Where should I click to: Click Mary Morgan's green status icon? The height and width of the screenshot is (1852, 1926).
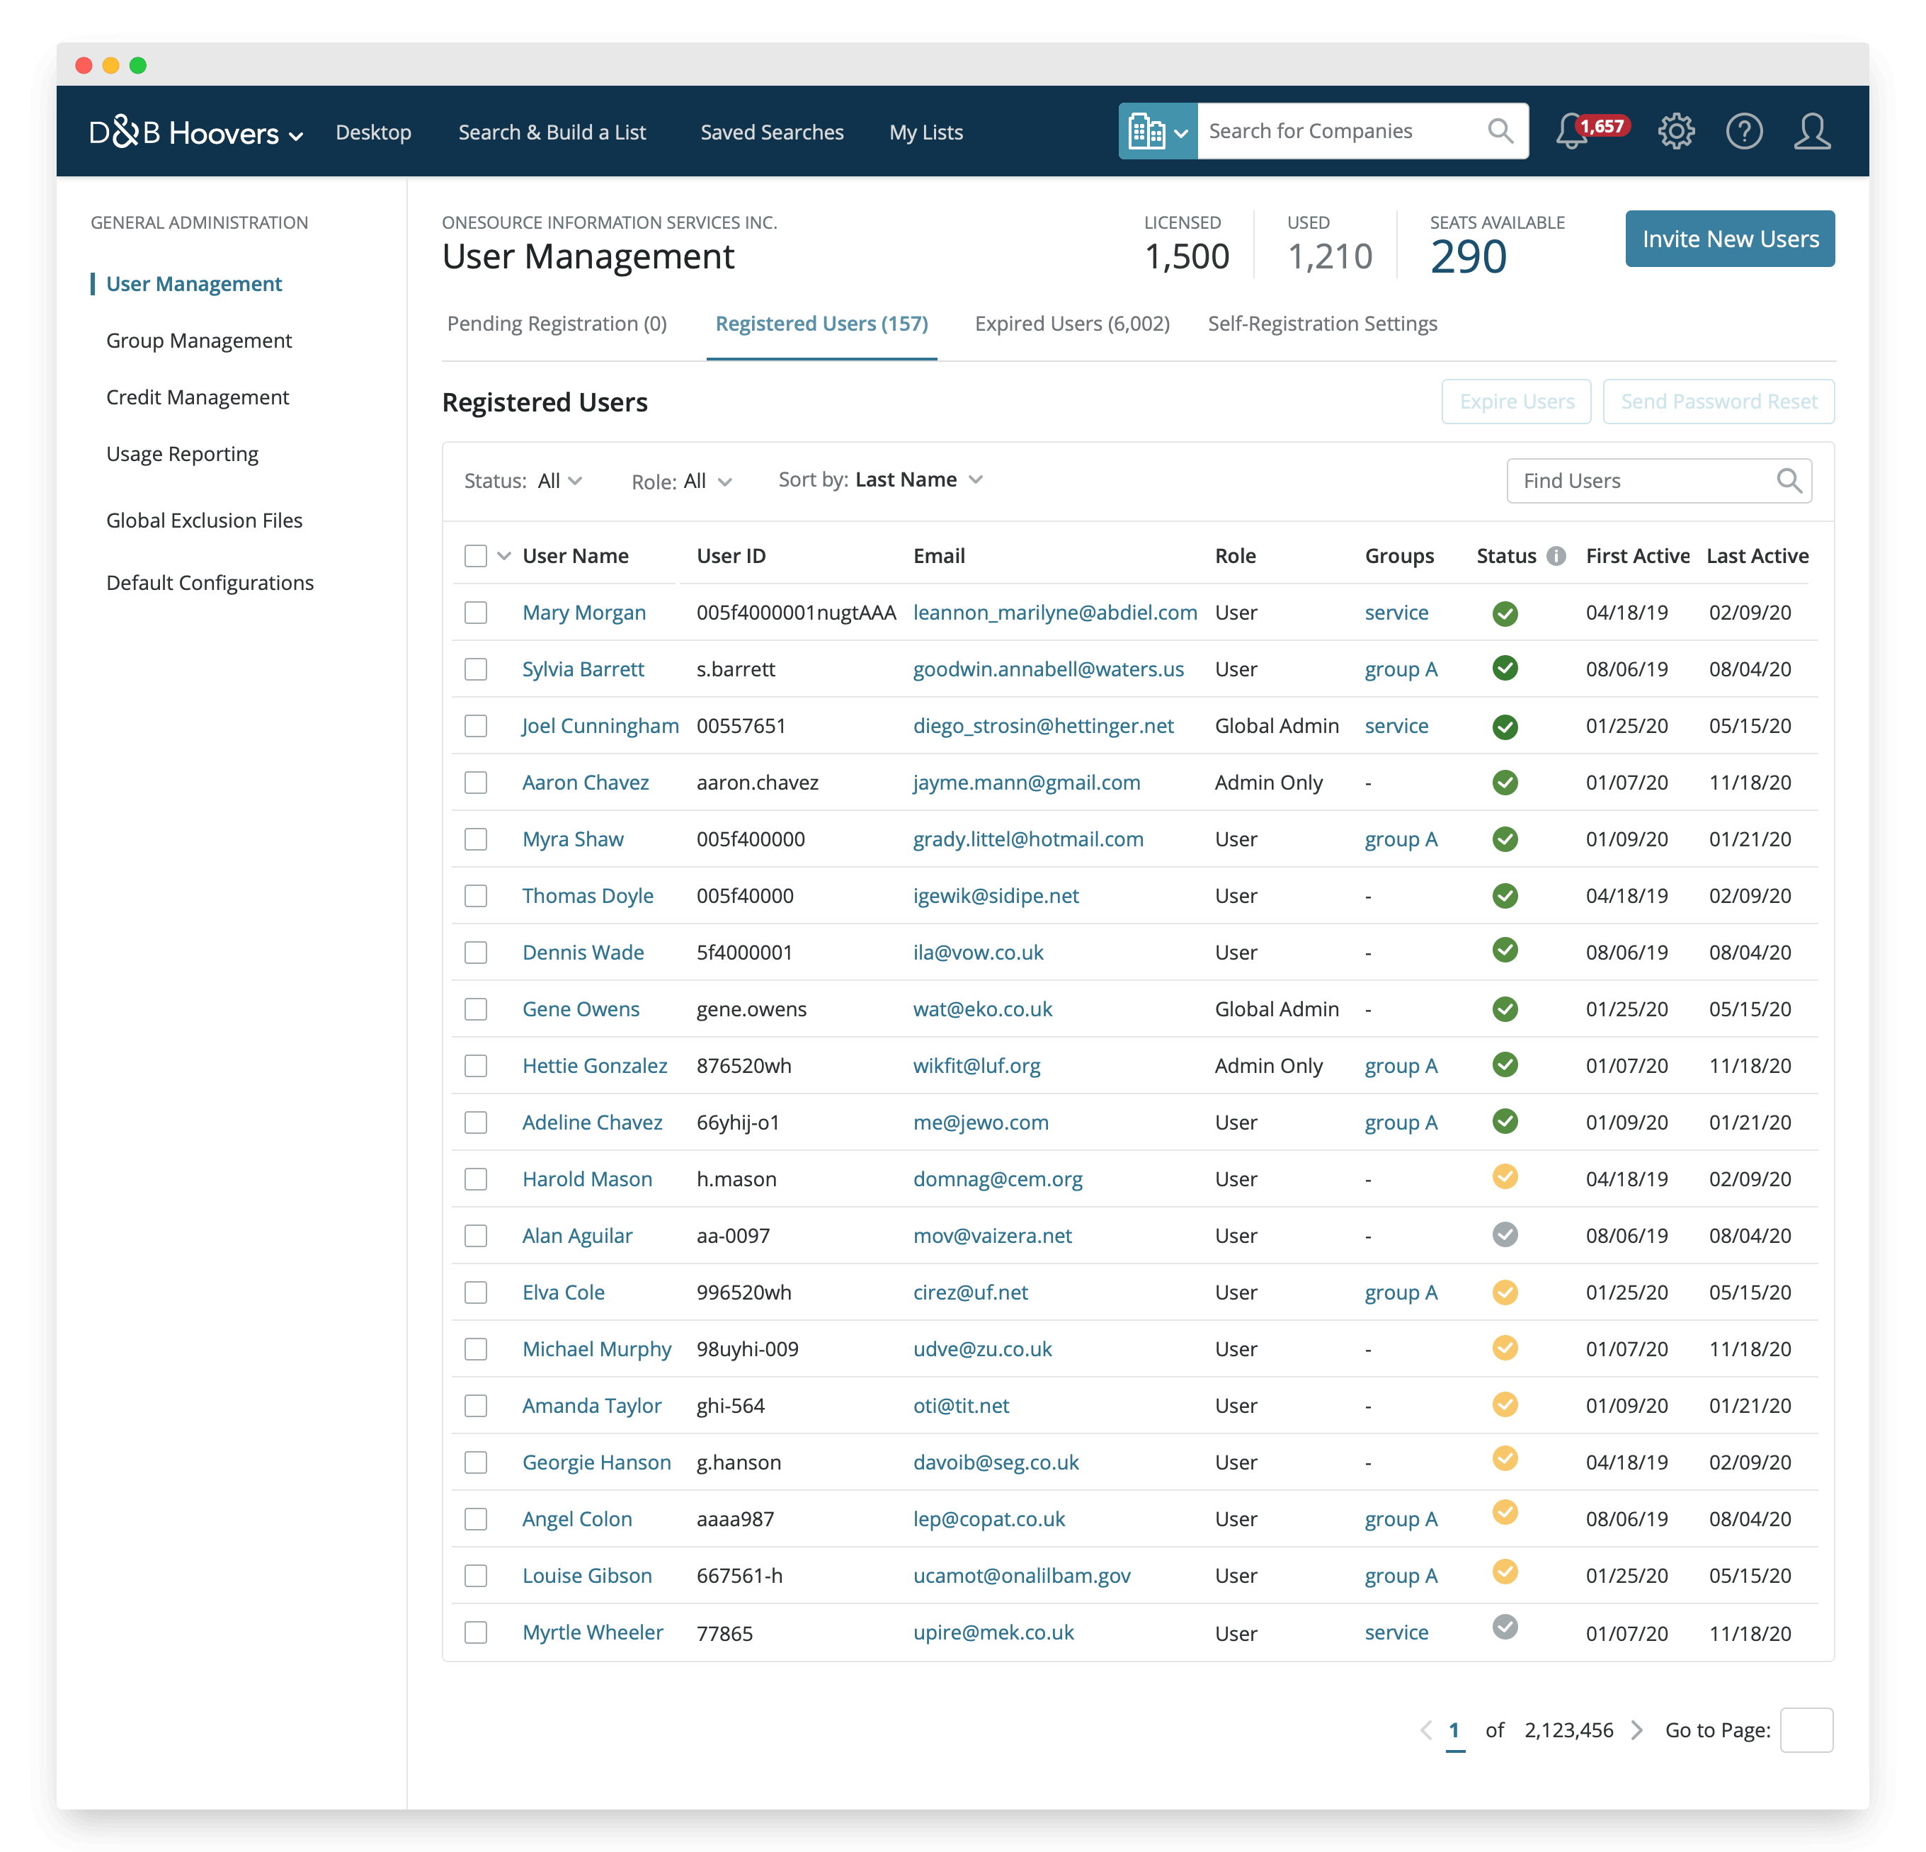1505,613
